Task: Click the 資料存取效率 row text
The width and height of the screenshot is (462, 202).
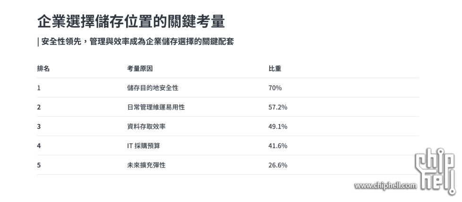Action: (146, 126)
